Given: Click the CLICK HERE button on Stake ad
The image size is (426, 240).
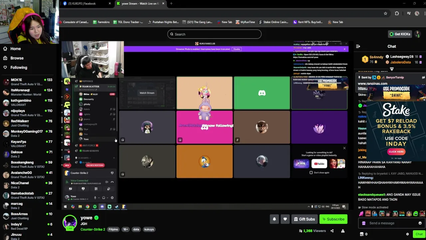Looking at the screenshot, I should [396, 152].
